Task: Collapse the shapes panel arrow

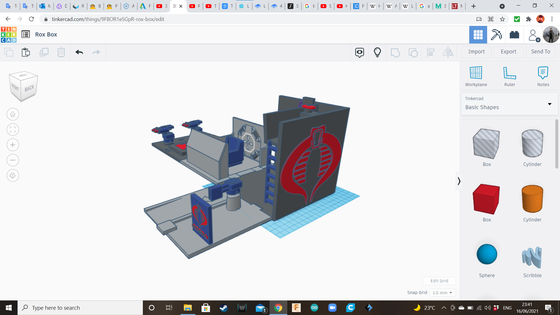Action: click(x=459, y=181)
